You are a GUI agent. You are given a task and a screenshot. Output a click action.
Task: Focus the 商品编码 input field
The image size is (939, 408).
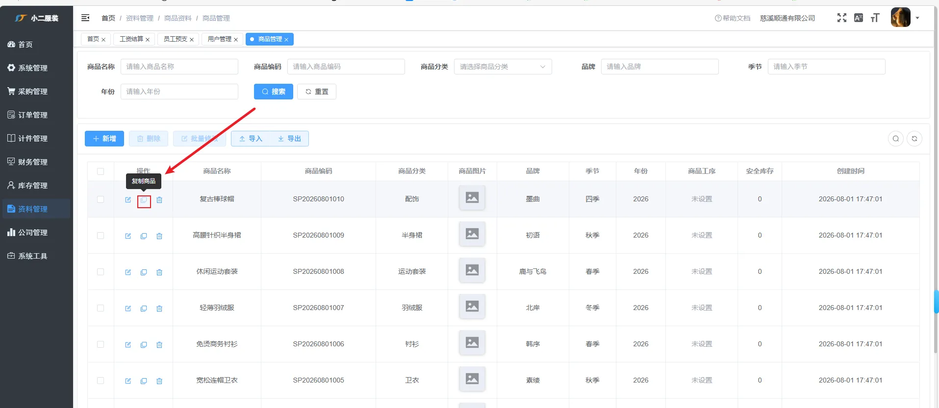346,67
